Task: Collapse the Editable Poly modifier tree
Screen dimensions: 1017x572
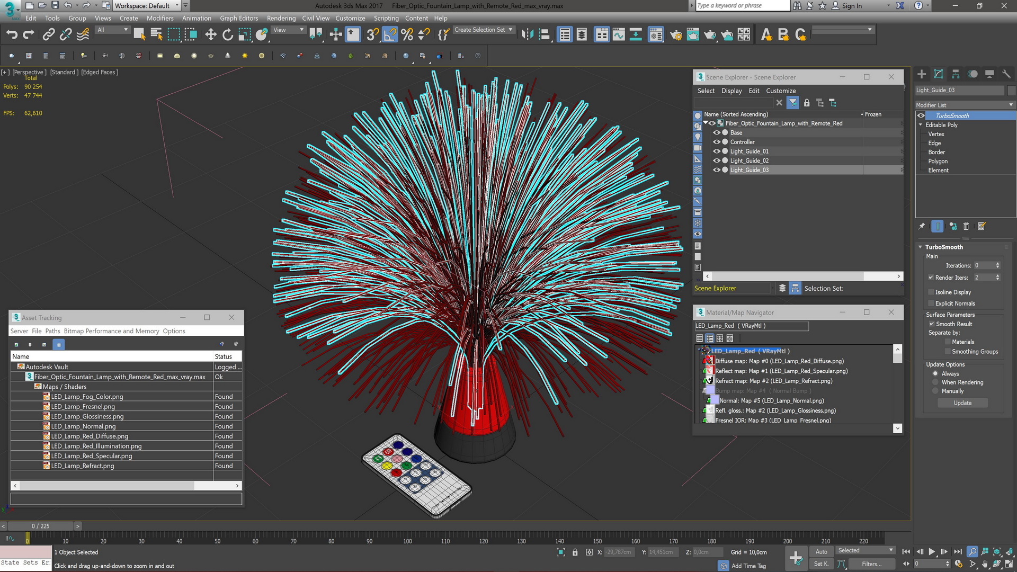Action: pos(921,125)
